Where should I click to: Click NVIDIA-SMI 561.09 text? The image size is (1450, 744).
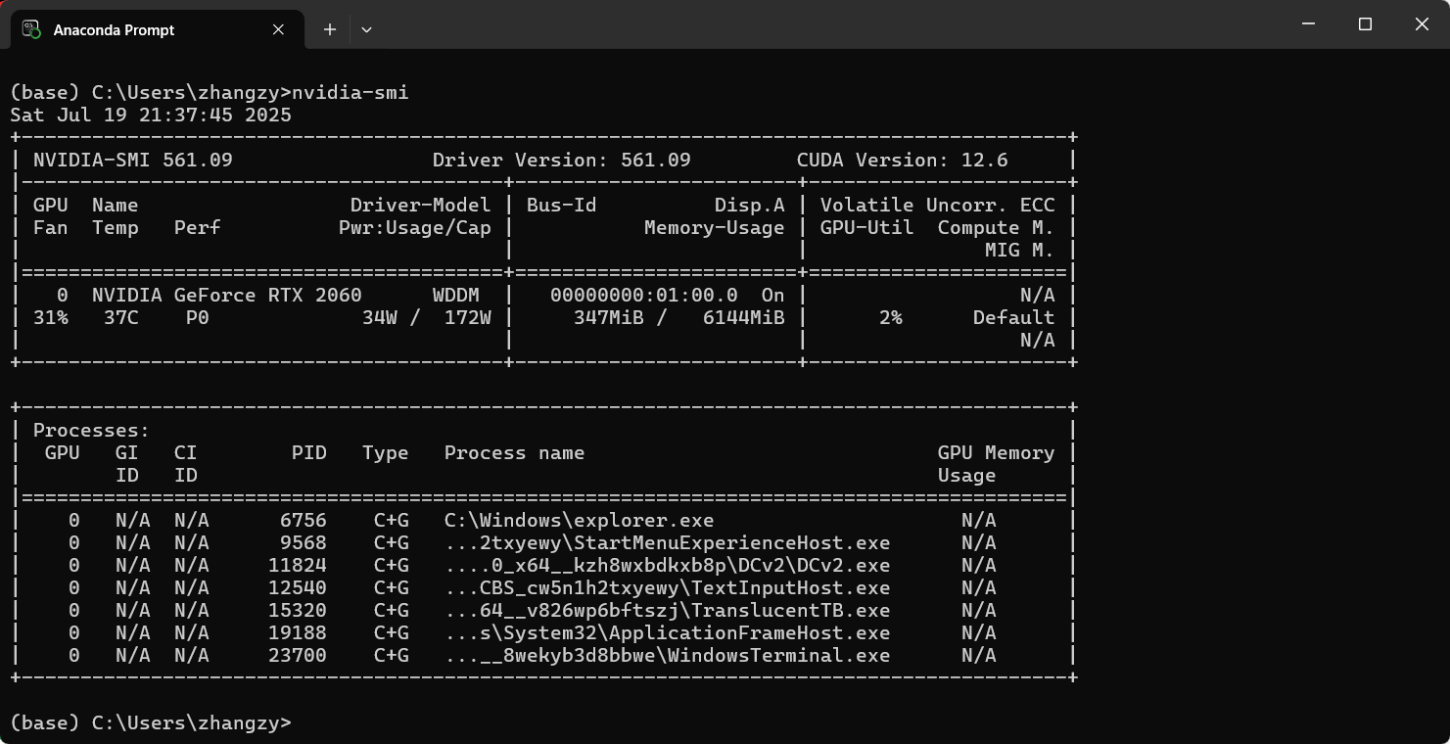point(133,160)
